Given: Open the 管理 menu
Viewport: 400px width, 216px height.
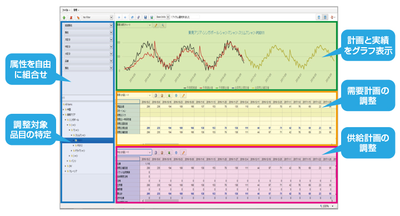Looking at the screenshot, I should 76,10.
